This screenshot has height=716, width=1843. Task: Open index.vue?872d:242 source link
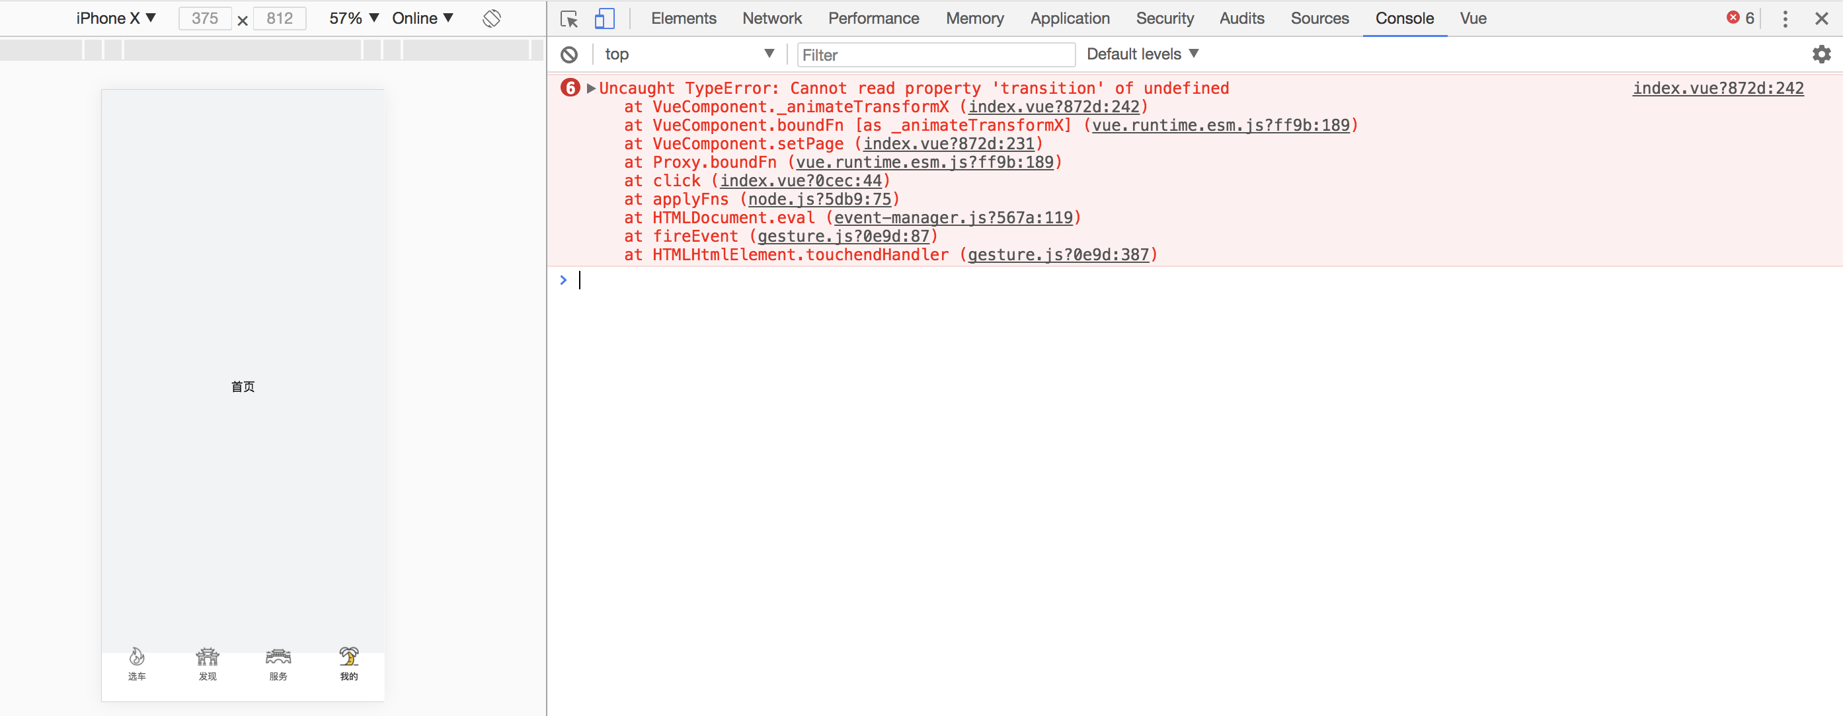click(x=1718, y=88)
